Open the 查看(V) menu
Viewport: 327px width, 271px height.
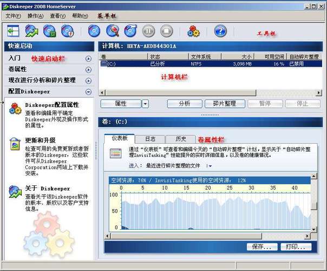57,16
